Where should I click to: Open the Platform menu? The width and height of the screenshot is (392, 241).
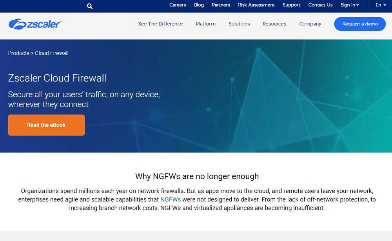[x=205, y=24]
